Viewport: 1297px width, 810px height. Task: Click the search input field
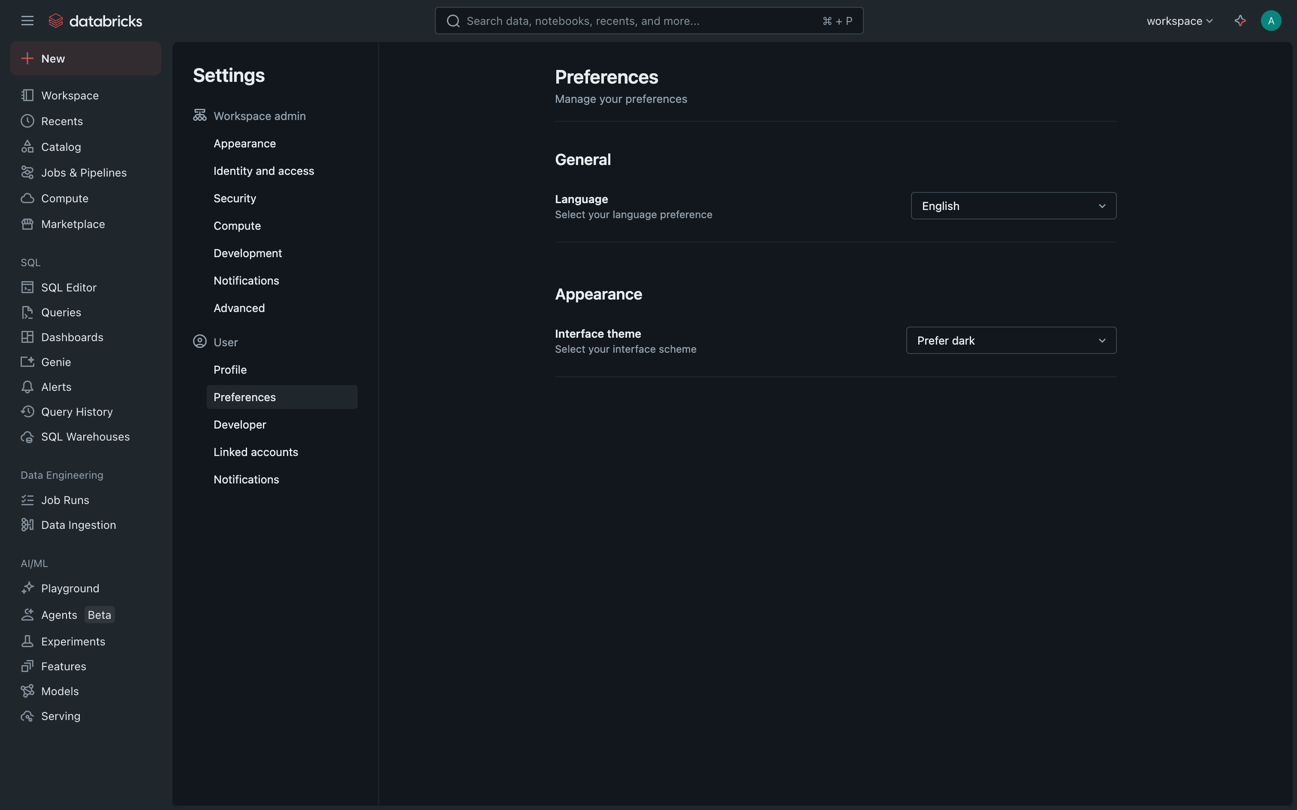pyautogui.click(x=638, y=21)
